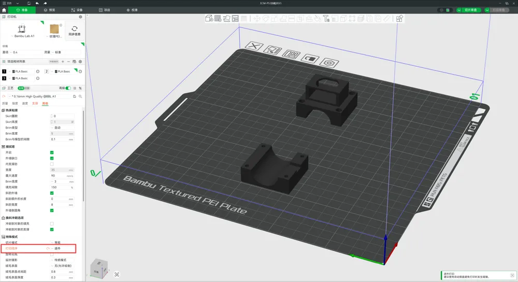Dismiss the 逐件打印 notification with X
The width and height of the screenshot is (518, 282).
coord(512,275)
